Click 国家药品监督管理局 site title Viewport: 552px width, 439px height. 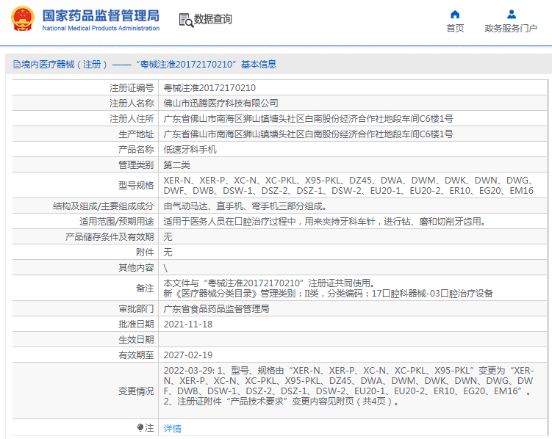pos(101,16)
